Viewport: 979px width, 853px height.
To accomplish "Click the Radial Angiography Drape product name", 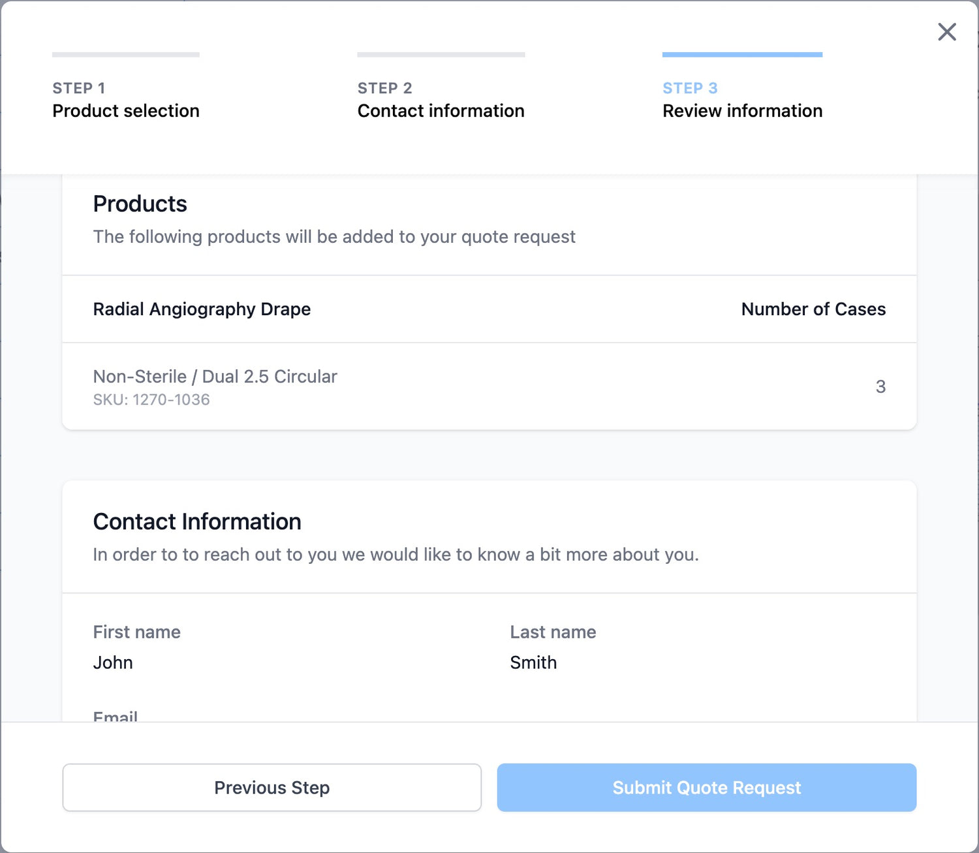I will coord(202,309).
